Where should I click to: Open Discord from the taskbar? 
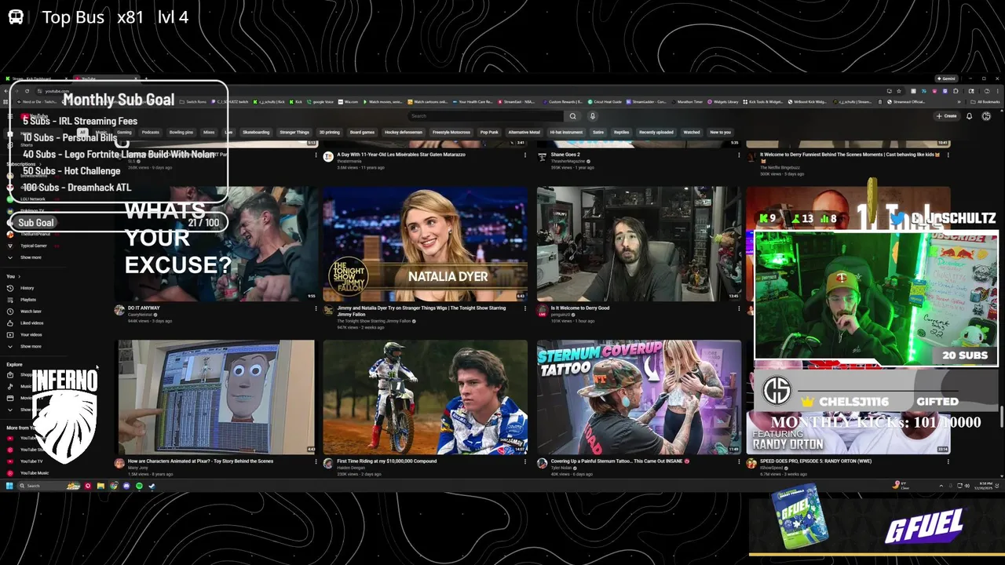126,486
